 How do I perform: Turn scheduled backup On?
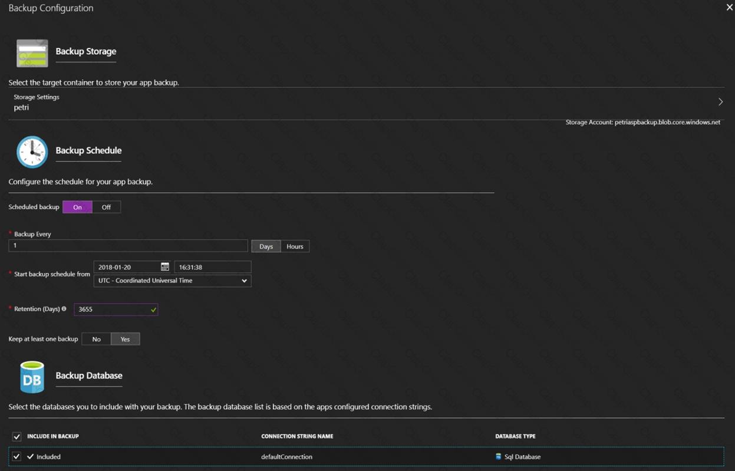coord(77,207)
